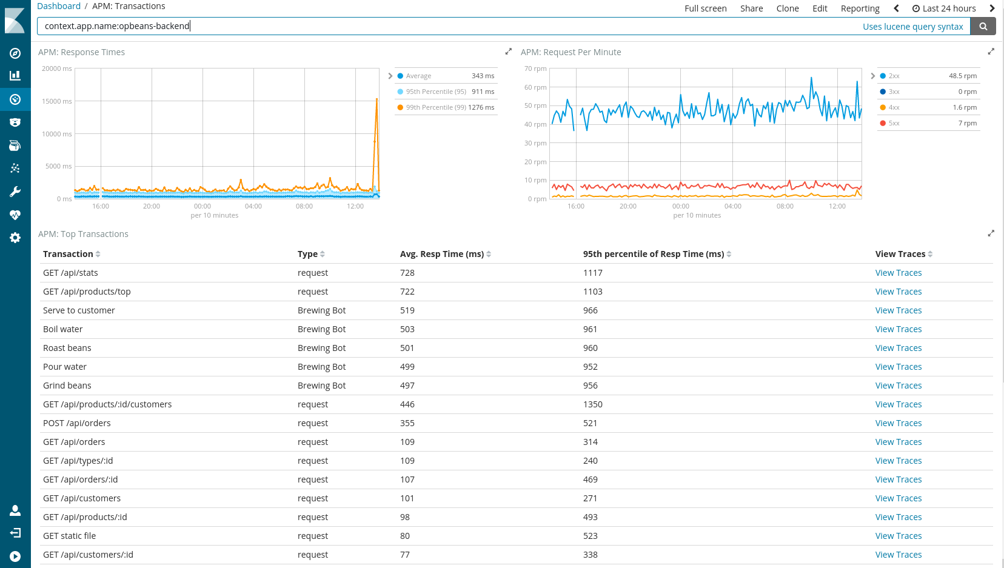1004x568 pixels.
Task: Open the Last 24 hours time picker
Action: 943,8
